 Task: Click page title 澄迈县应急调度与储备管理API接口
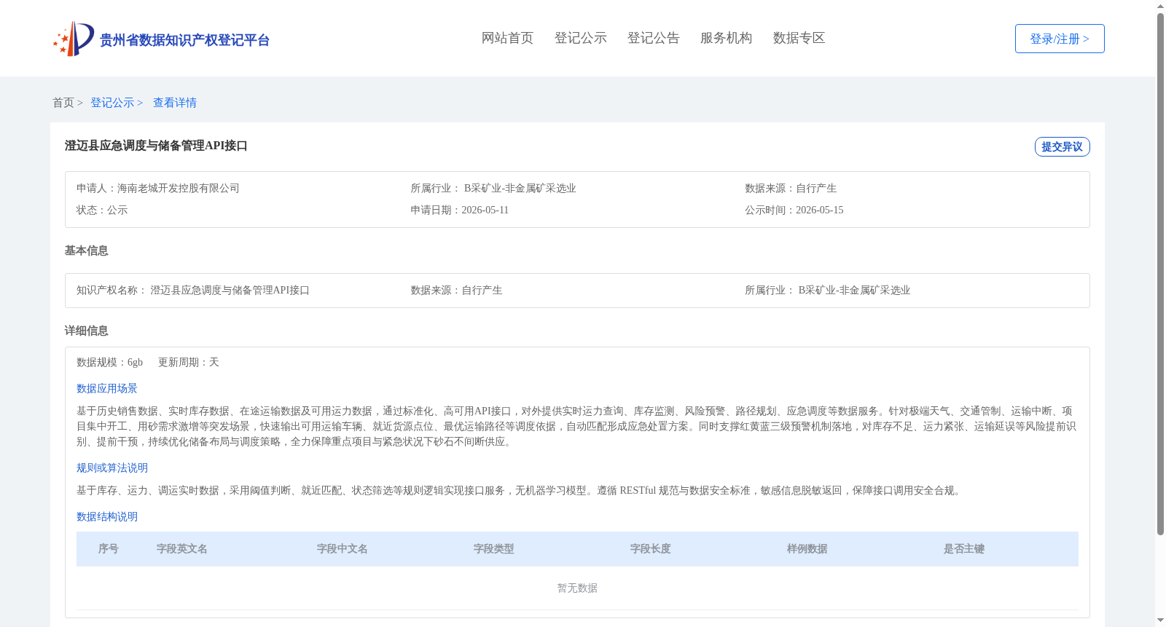coord(156,146)
